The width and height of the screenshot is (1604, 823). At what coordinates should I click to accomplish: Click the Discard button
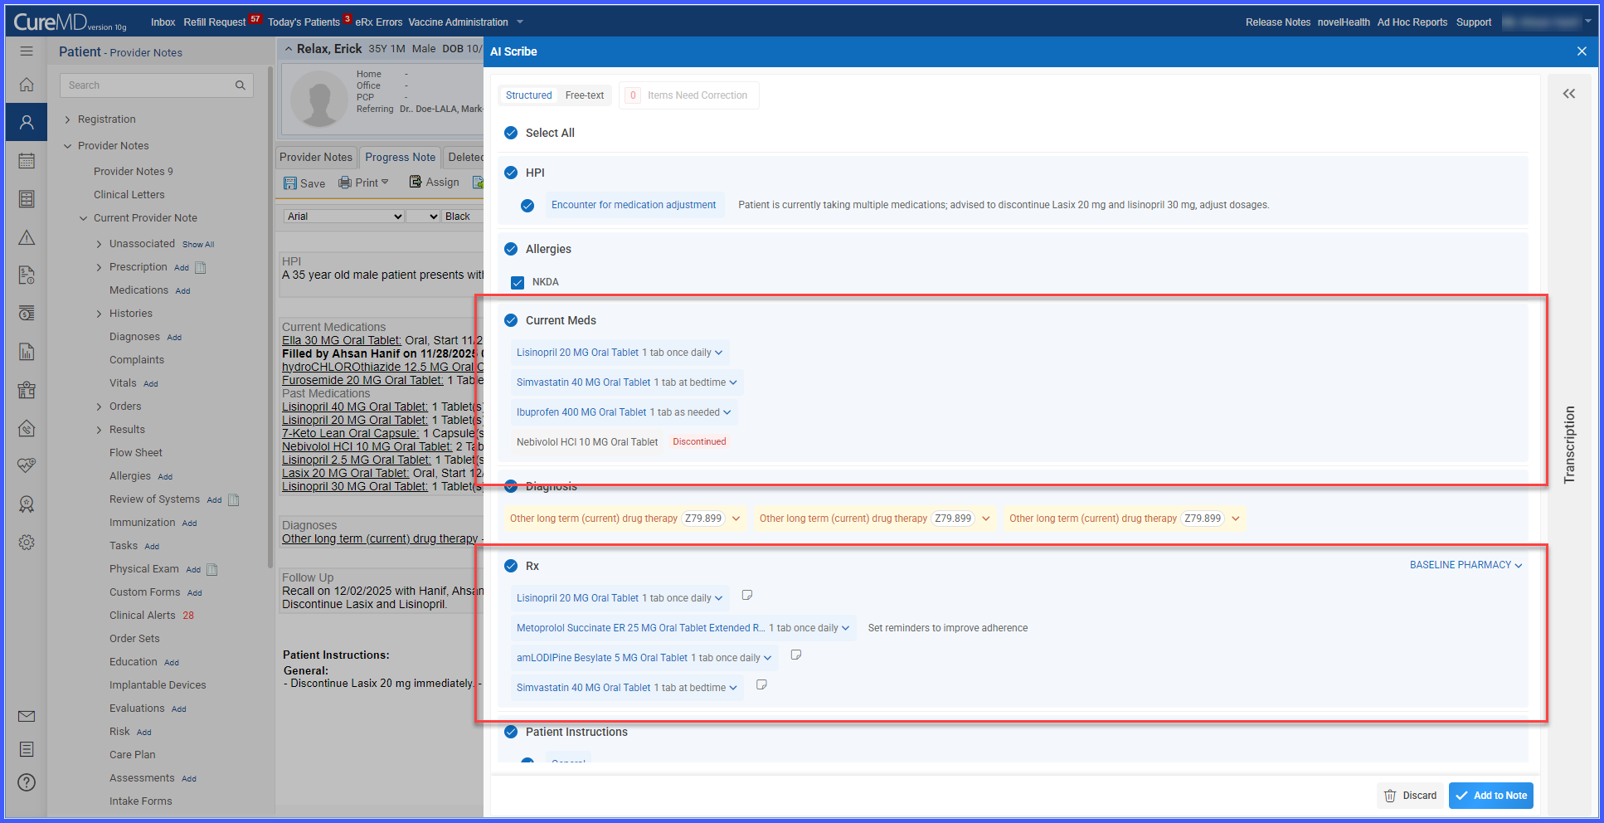pos(1410,796)
